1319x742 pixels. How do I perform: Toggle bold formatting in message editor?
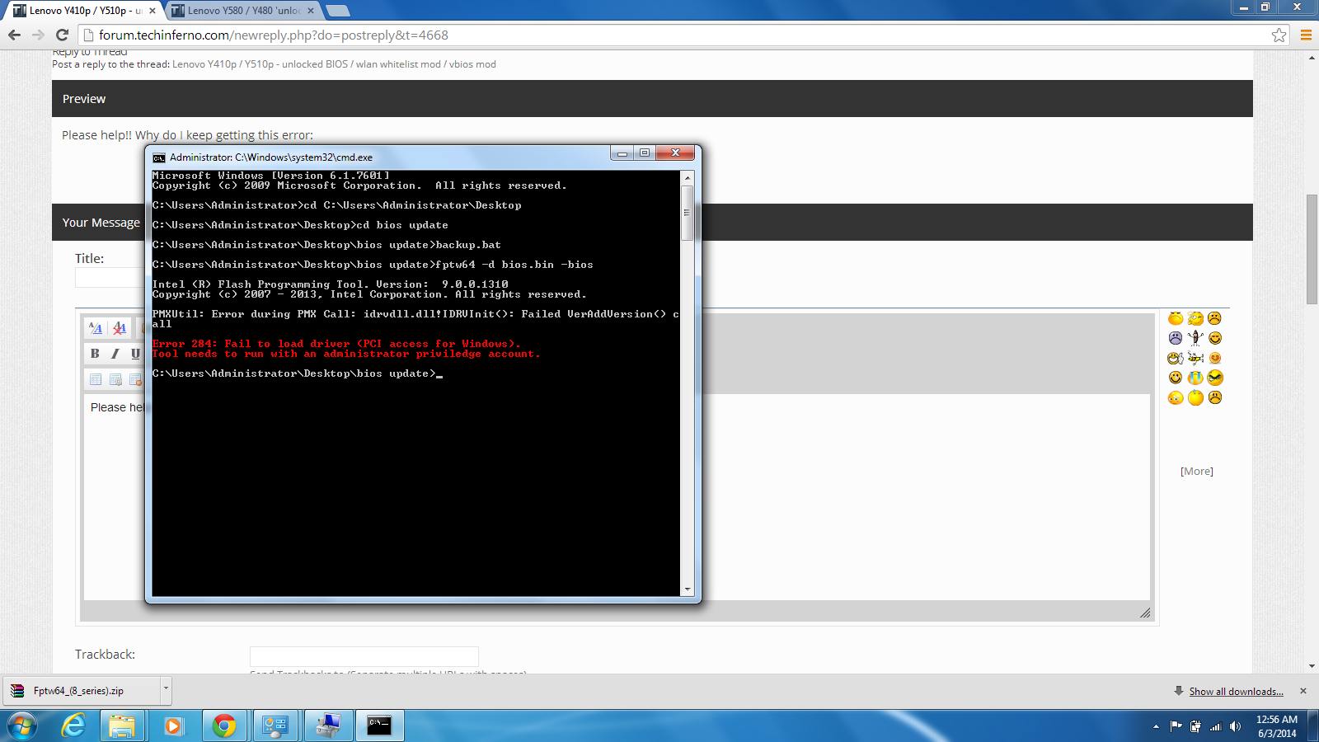95,354
